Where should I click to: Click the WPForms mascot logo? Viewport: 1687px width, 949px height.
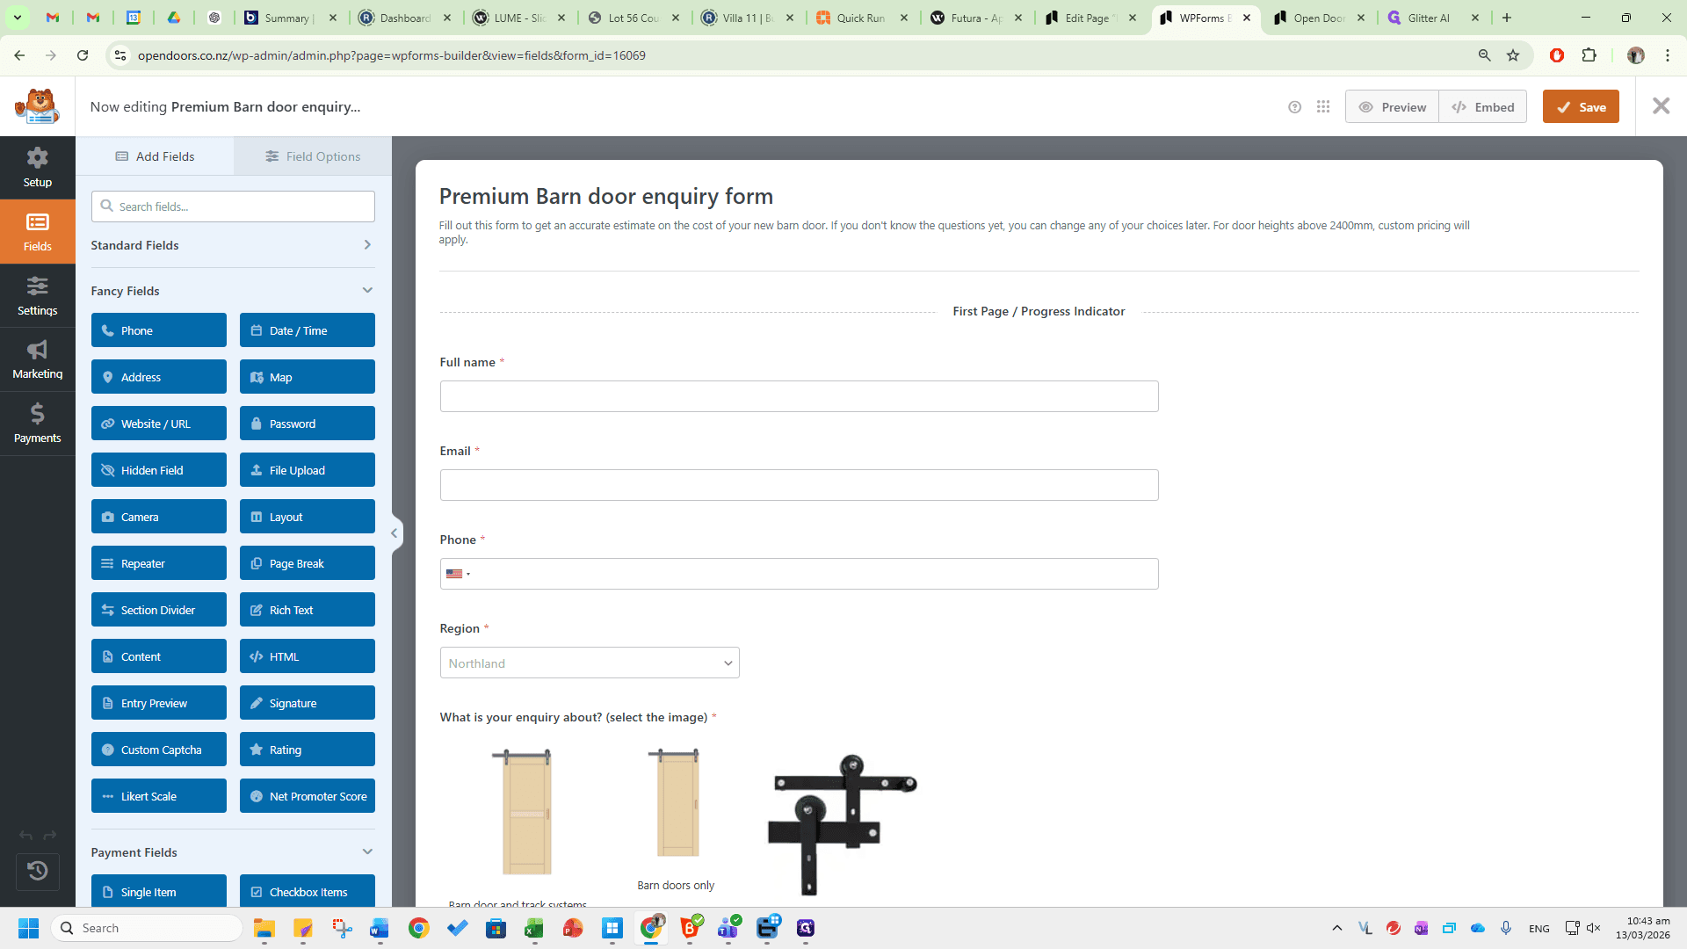[37, 106]
